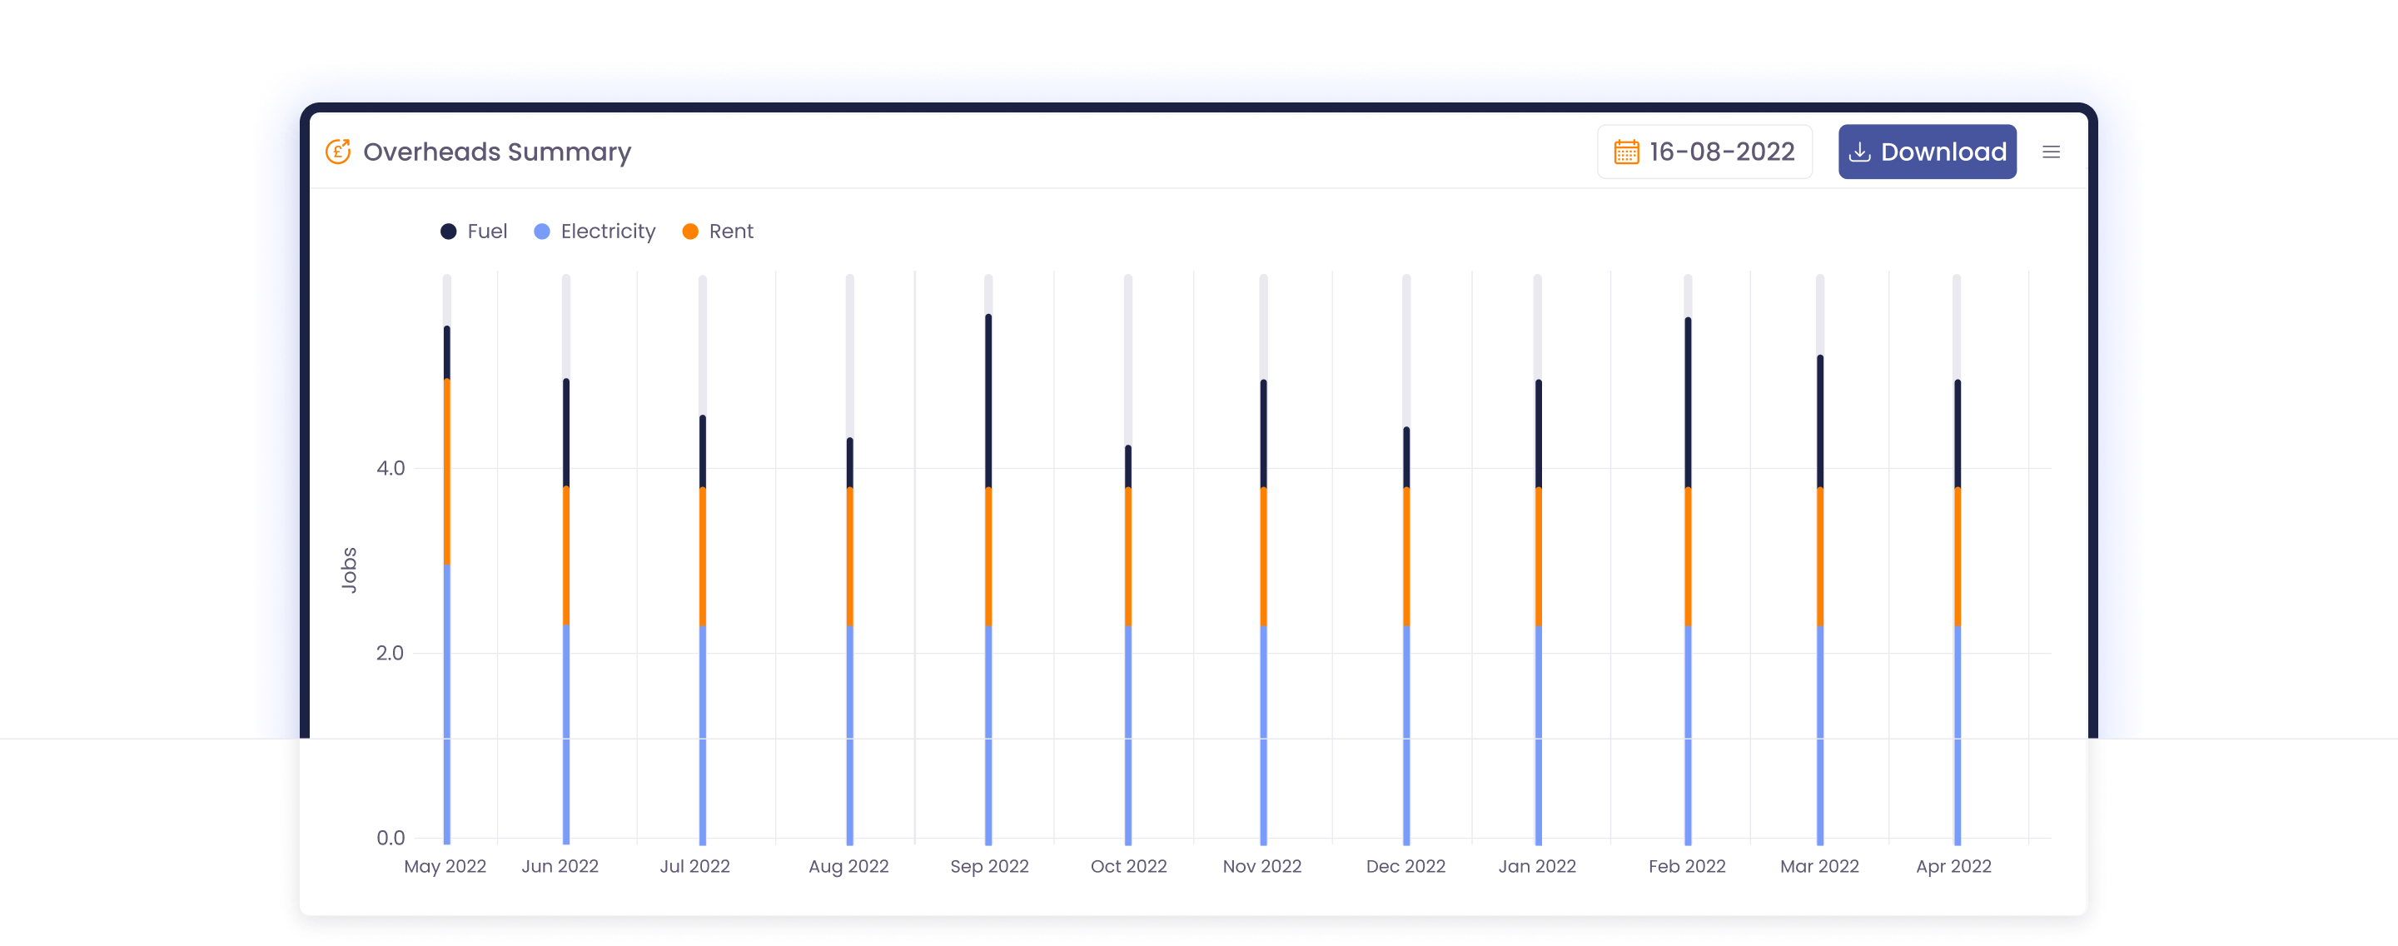
Task: Open the hamburger chart menu icon
Action: click(x=2051, y=152)
